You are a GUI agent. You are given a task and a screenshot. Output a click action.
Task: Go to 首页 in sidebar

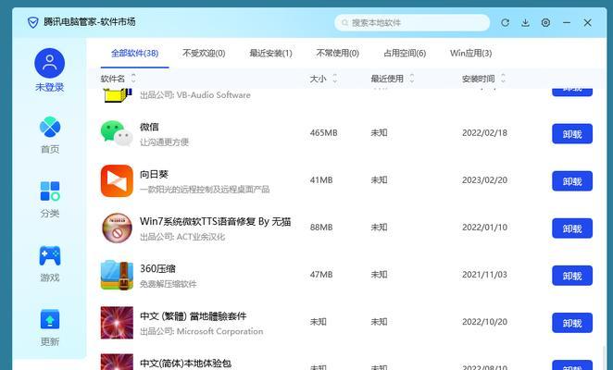[x=50, y=135]
